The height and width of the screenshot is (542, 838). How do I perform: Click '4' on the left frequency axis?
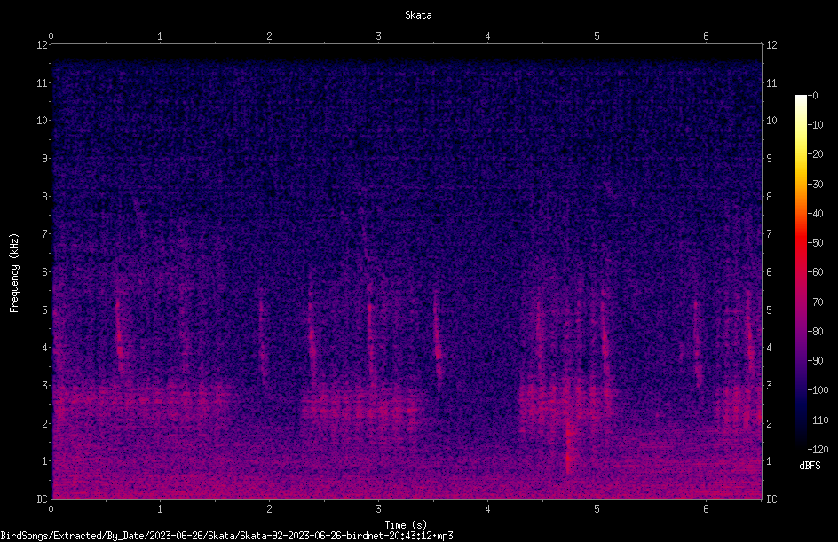click(x=44, y=348)
